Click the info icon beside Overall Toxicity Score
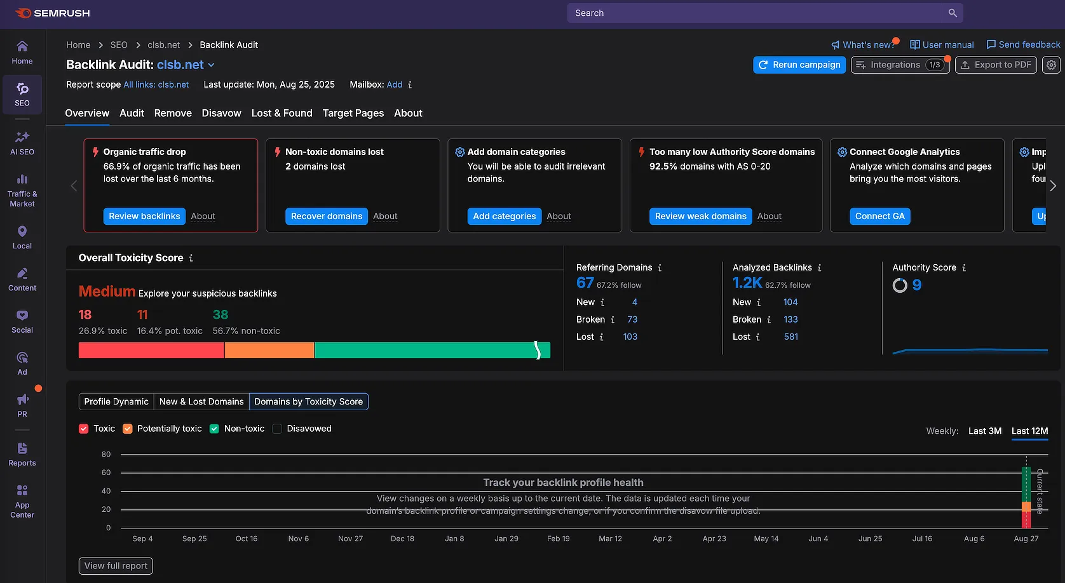Screen dimensions: 1065x583 click(191, 258)
